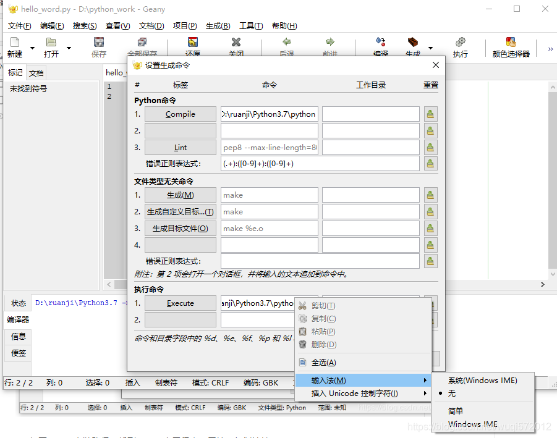Click the Compile command input field
The height and width of the screenshot is (438, 557).
[x=270, y=114]
